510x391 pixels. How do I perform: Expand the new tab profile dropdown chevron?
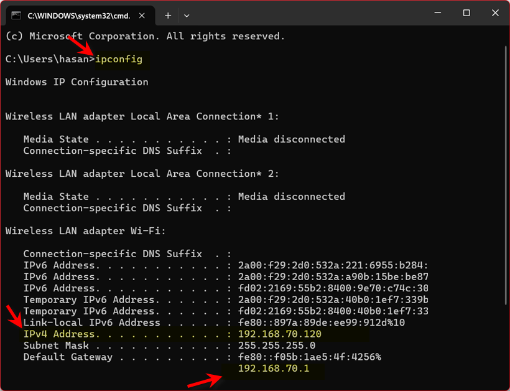187,15
